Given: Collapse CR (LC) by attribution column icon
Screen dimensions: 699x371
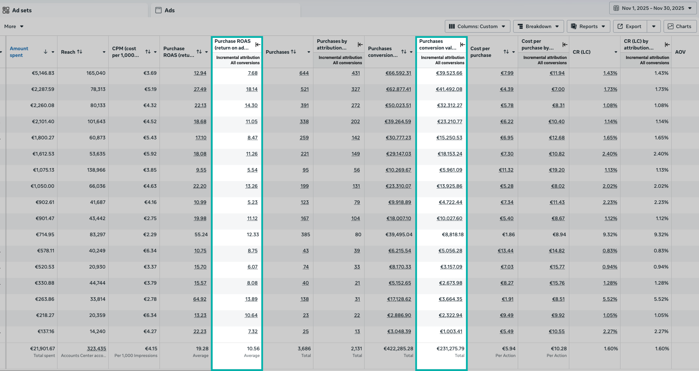Looking at the screenshot, I should pos(667,45).
